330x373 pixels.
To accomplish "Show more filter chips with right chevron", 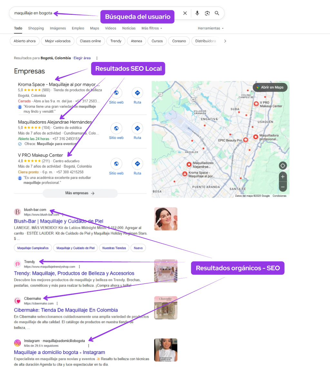I will pos(225,41).
